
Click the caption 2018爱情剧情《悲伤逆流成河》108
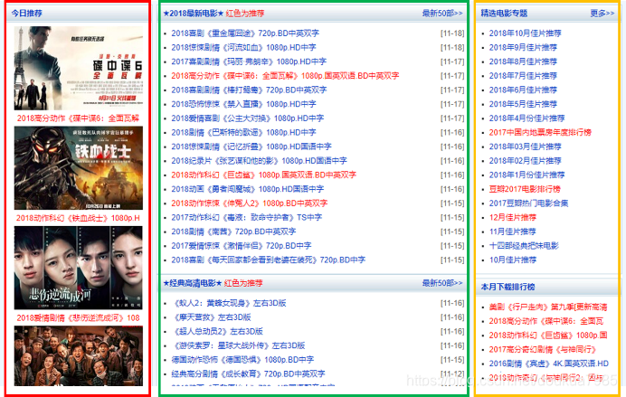tap(78, 318)
